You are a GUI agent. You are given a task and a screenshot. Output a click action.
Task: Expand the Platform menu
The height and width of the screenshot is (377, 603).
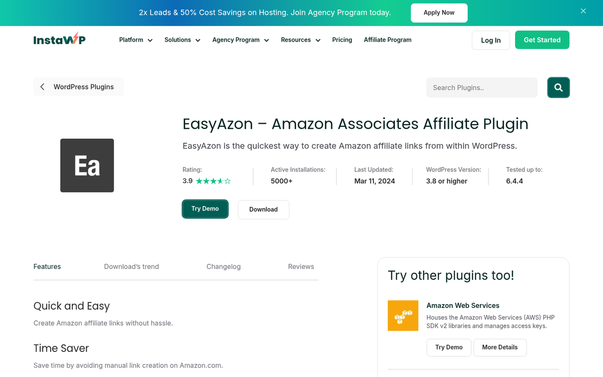(135, 40)
